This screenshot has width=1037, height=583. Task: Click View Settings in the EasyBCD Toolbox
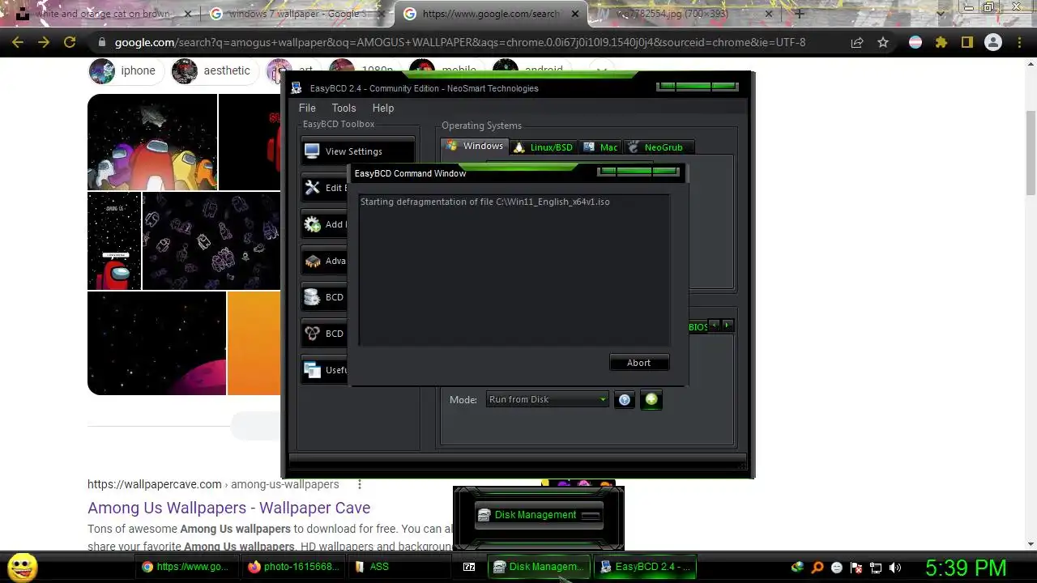pos(358,151)
